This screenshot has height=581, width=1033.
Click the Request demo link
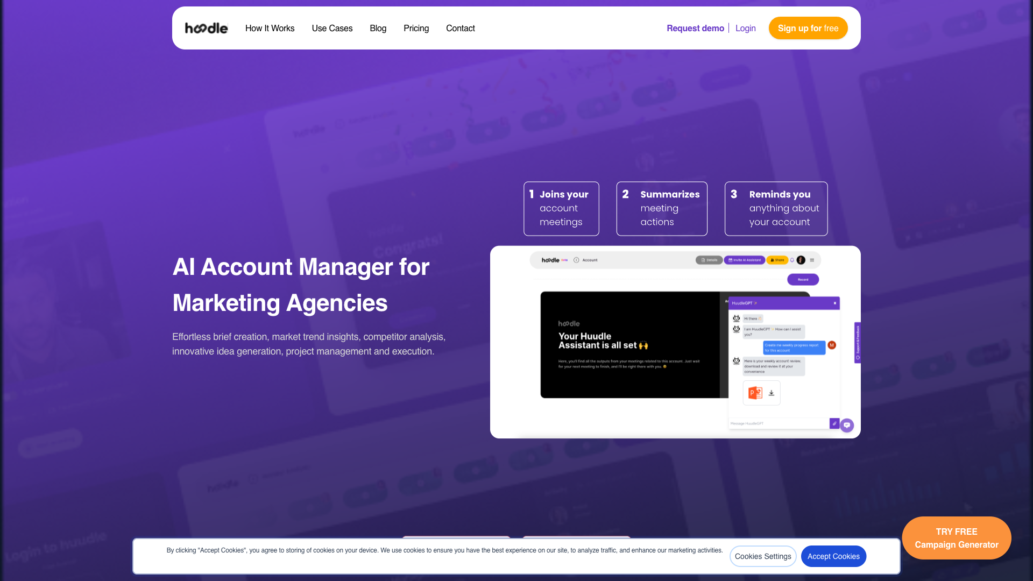point(695,29)
